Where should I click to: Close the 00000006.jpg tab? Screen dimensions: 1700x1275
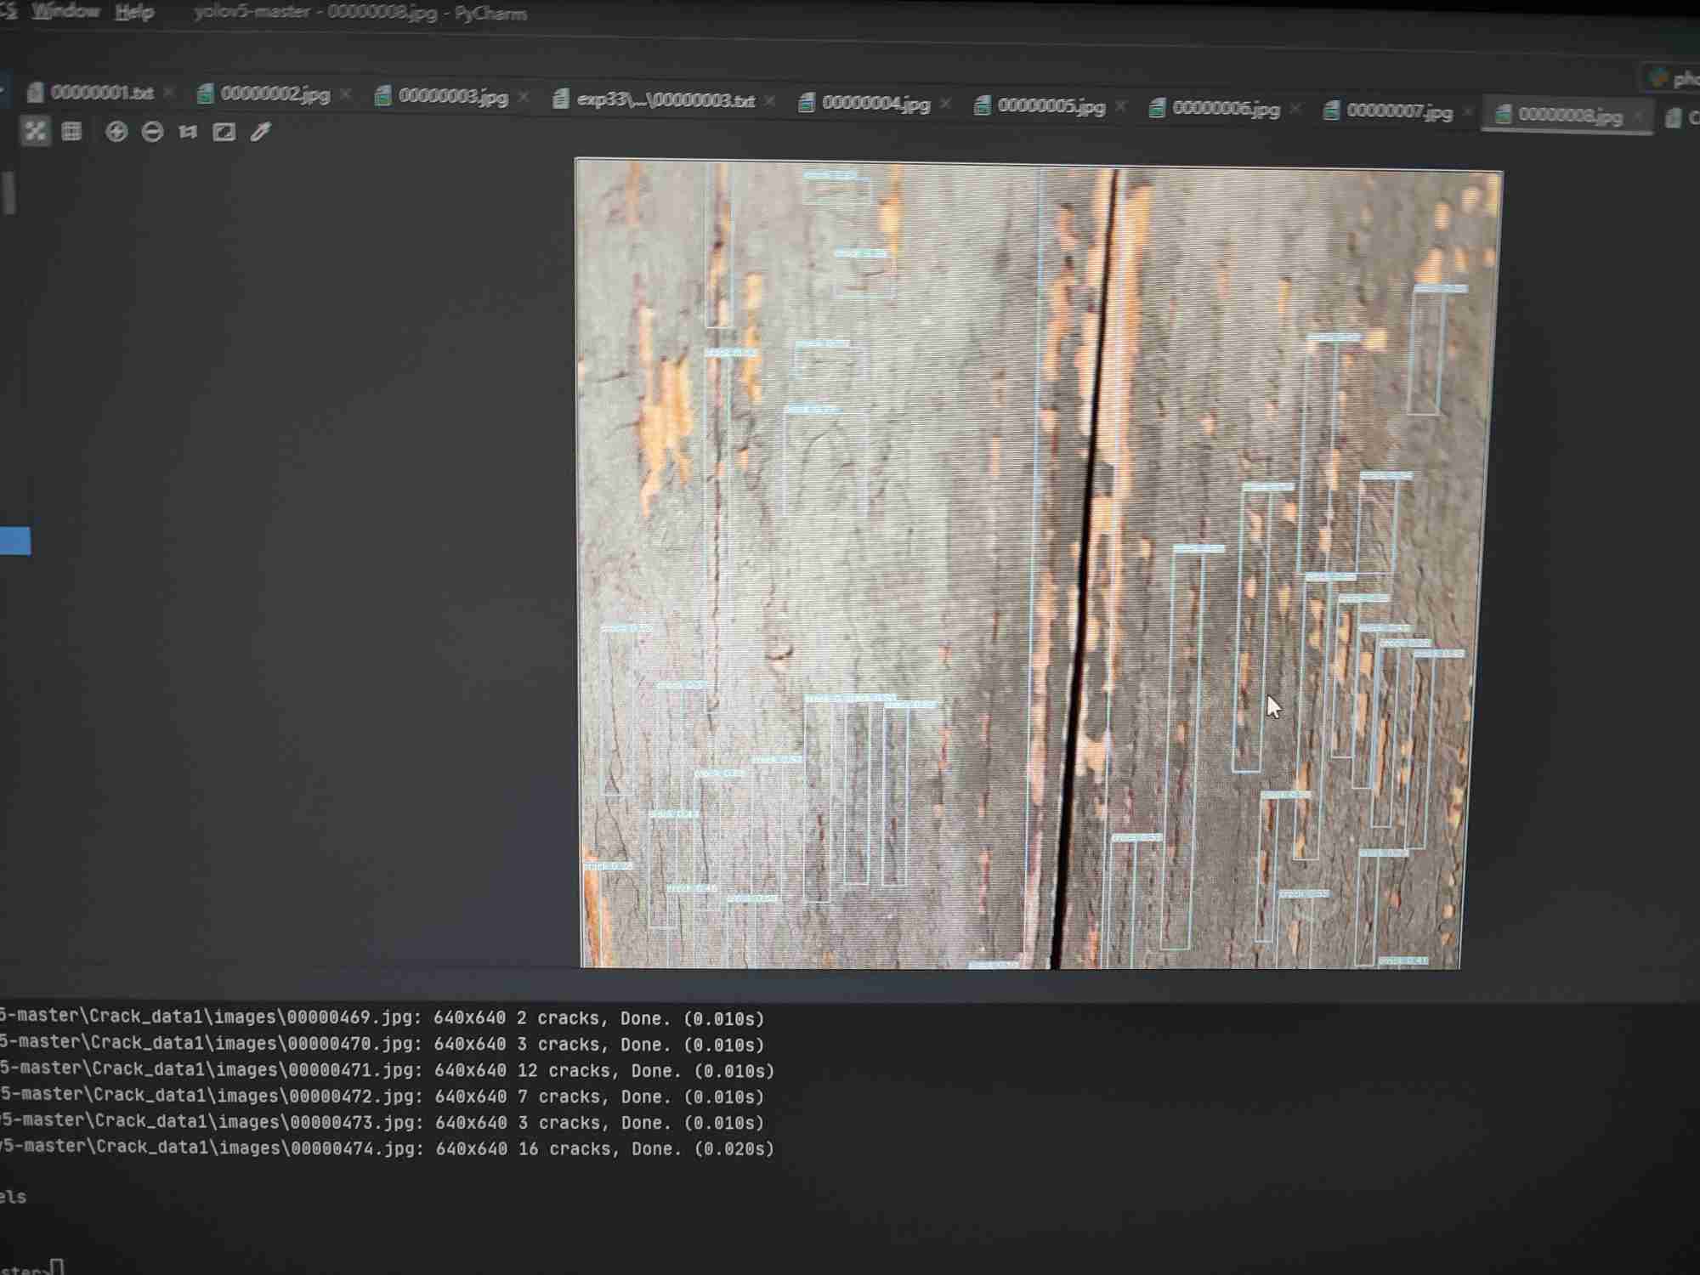(x=1295, y=109)
